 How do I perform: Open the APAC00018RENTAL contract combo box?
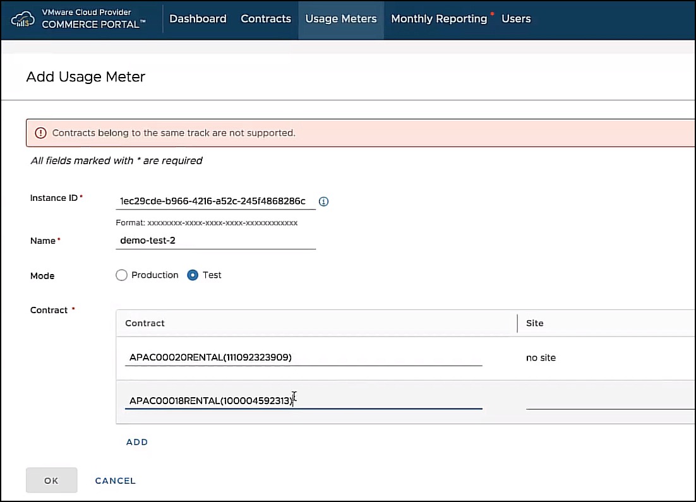click(x=303, y=400)
